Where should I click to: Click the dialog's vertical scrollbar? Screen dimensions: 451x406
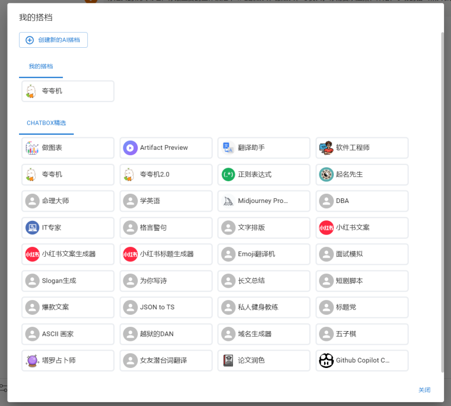point(442,202)
